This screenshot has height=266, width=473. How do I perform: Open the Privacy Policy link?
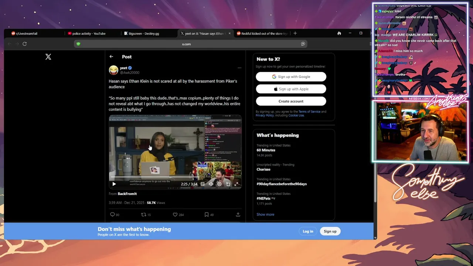point(265,115)
